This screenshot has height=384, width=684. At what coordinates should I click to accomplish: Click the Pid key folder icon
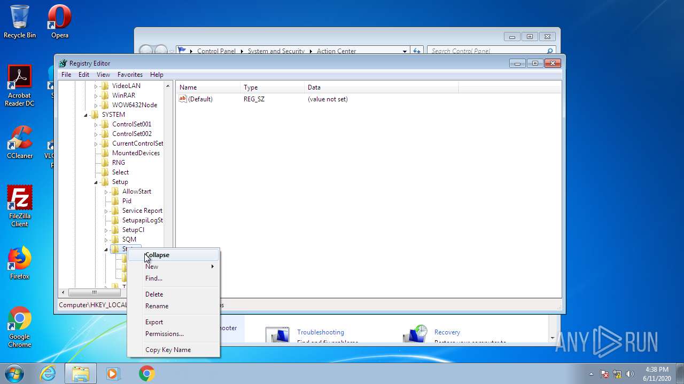pyautogui.click(x=115, y=201)
